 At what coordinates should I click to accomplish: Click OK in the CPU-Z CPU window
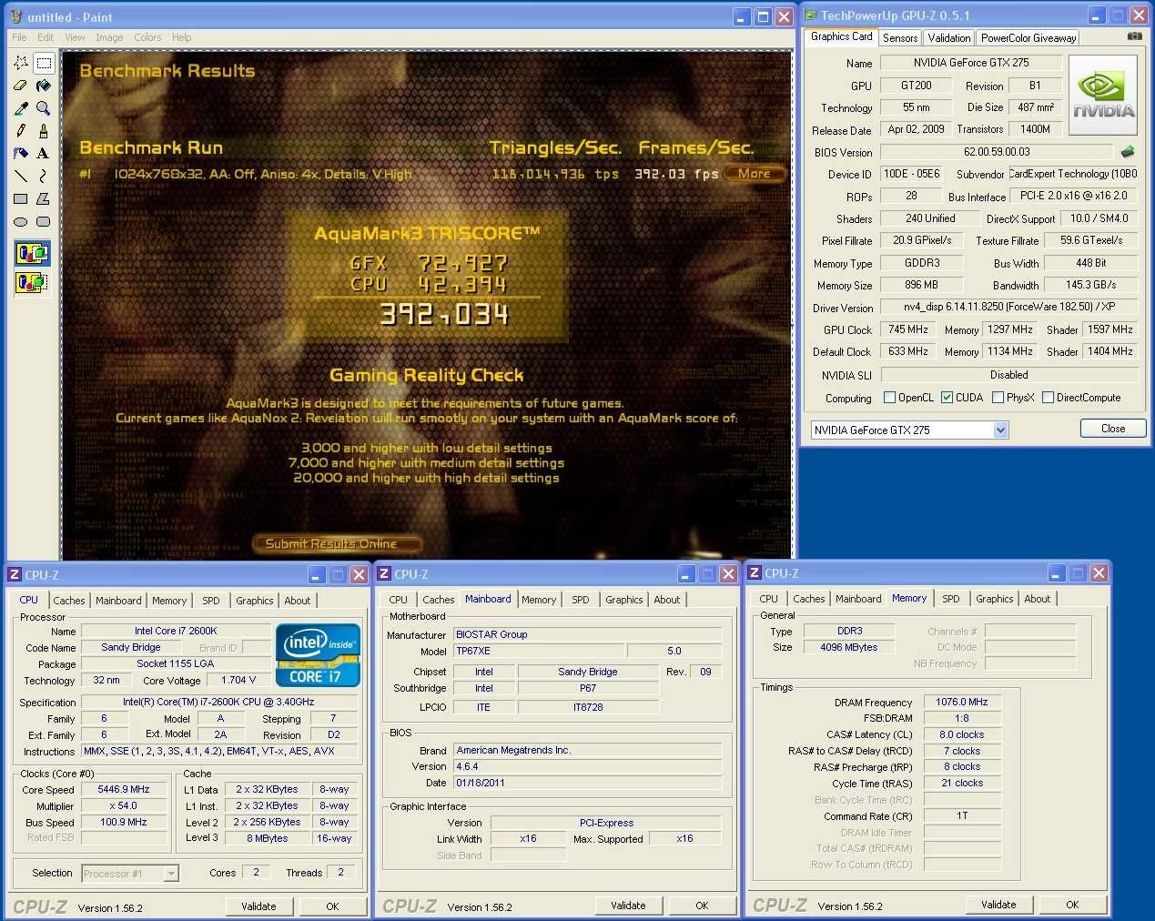332,906
